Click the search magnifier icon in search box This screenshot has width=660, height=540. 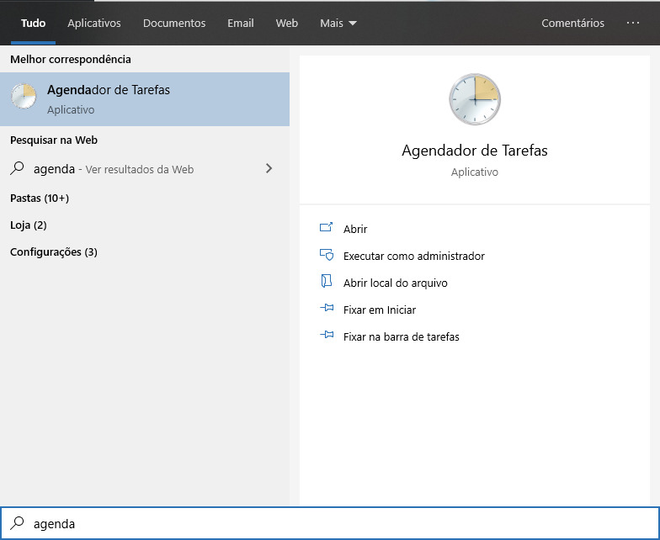point(17,523)
